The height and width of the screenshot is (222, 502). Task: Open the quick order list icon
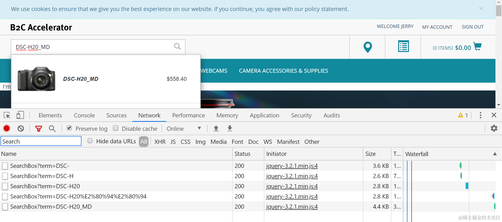pyautogui.click(x=403, y=46)
